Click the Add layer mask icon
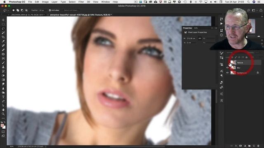This screenshot has width=264, height=148. pyautogui.click(x=240, y=146)
